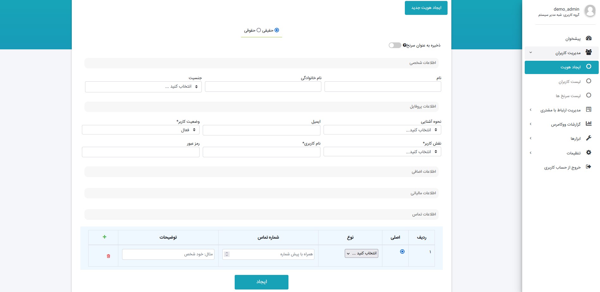This screenshot has height=292, width=600.
Task: Click the gear icon for تنظیمات
Action: click(x=588, y=152)
